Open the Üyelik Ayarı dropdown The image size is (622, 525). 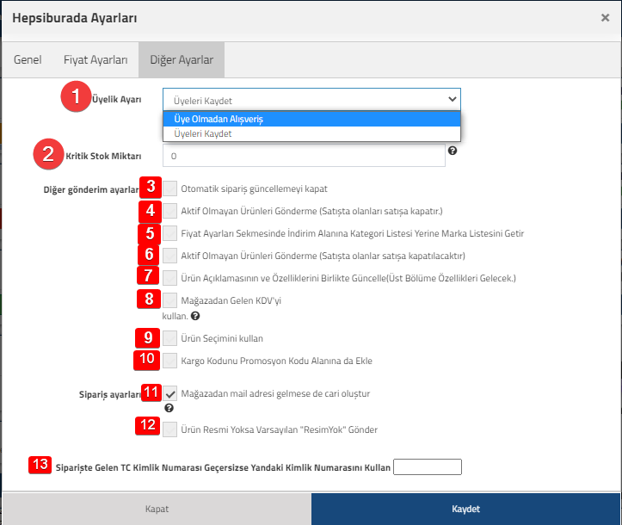(311, 100)
